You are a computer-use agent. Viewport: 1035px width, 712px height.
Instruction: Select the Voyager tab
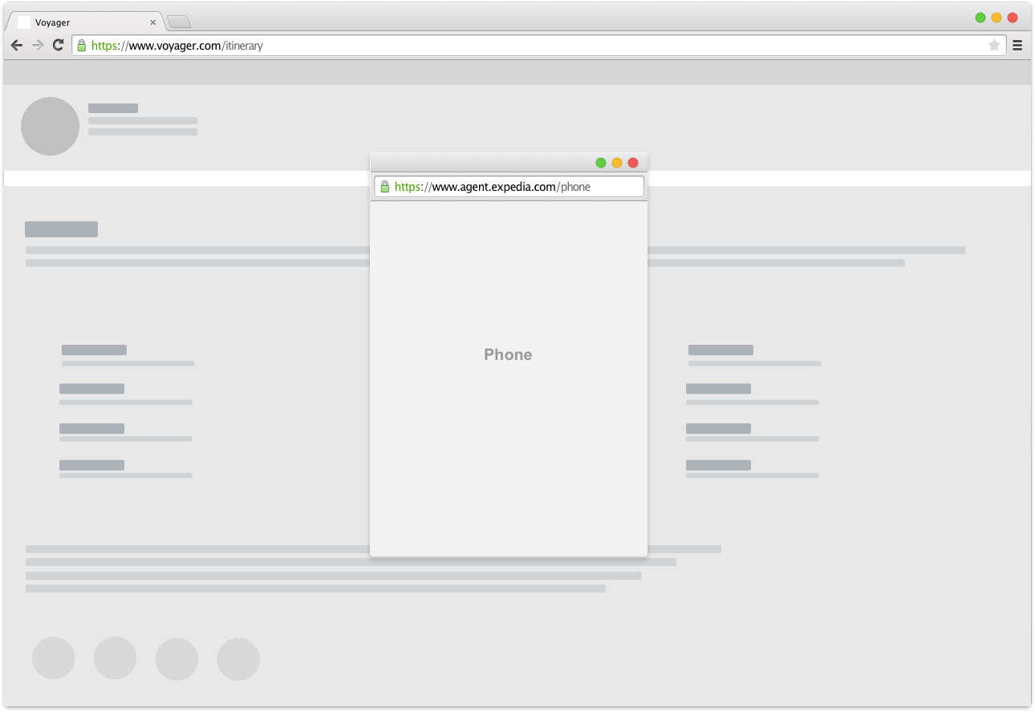point(85,22)
